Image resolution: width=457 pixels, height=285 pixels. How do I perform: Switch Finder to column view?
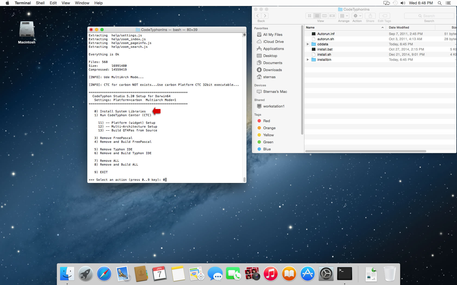pyautogui.click(x=325, y=16)
